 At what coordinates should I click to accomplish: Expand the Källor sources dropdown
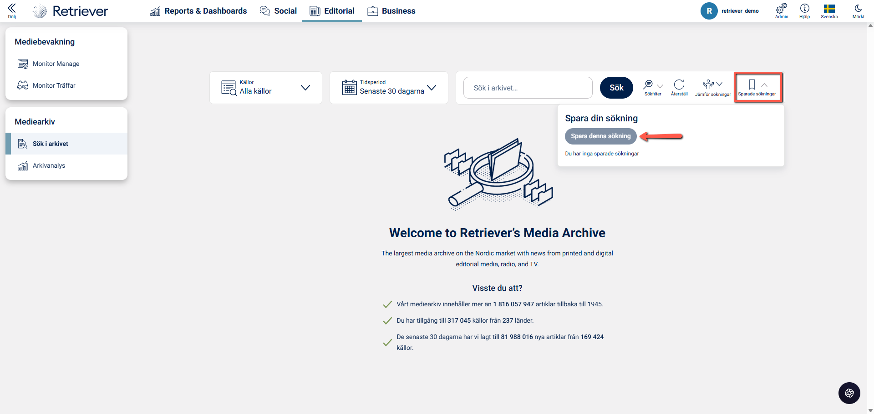266,88
